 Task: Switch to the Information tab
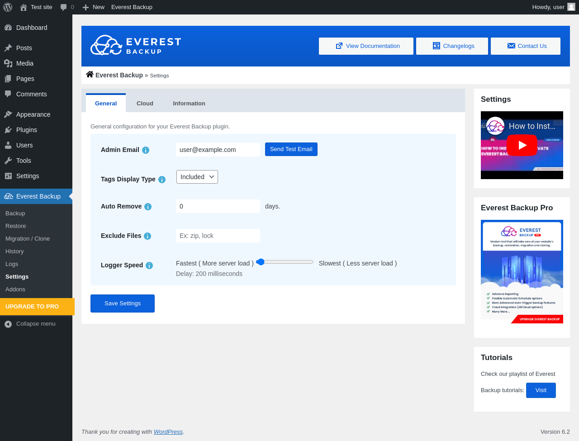(x=189, y=104)
